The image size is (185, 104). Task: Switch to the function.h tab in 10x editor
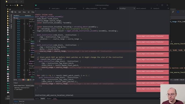(156, 8)
